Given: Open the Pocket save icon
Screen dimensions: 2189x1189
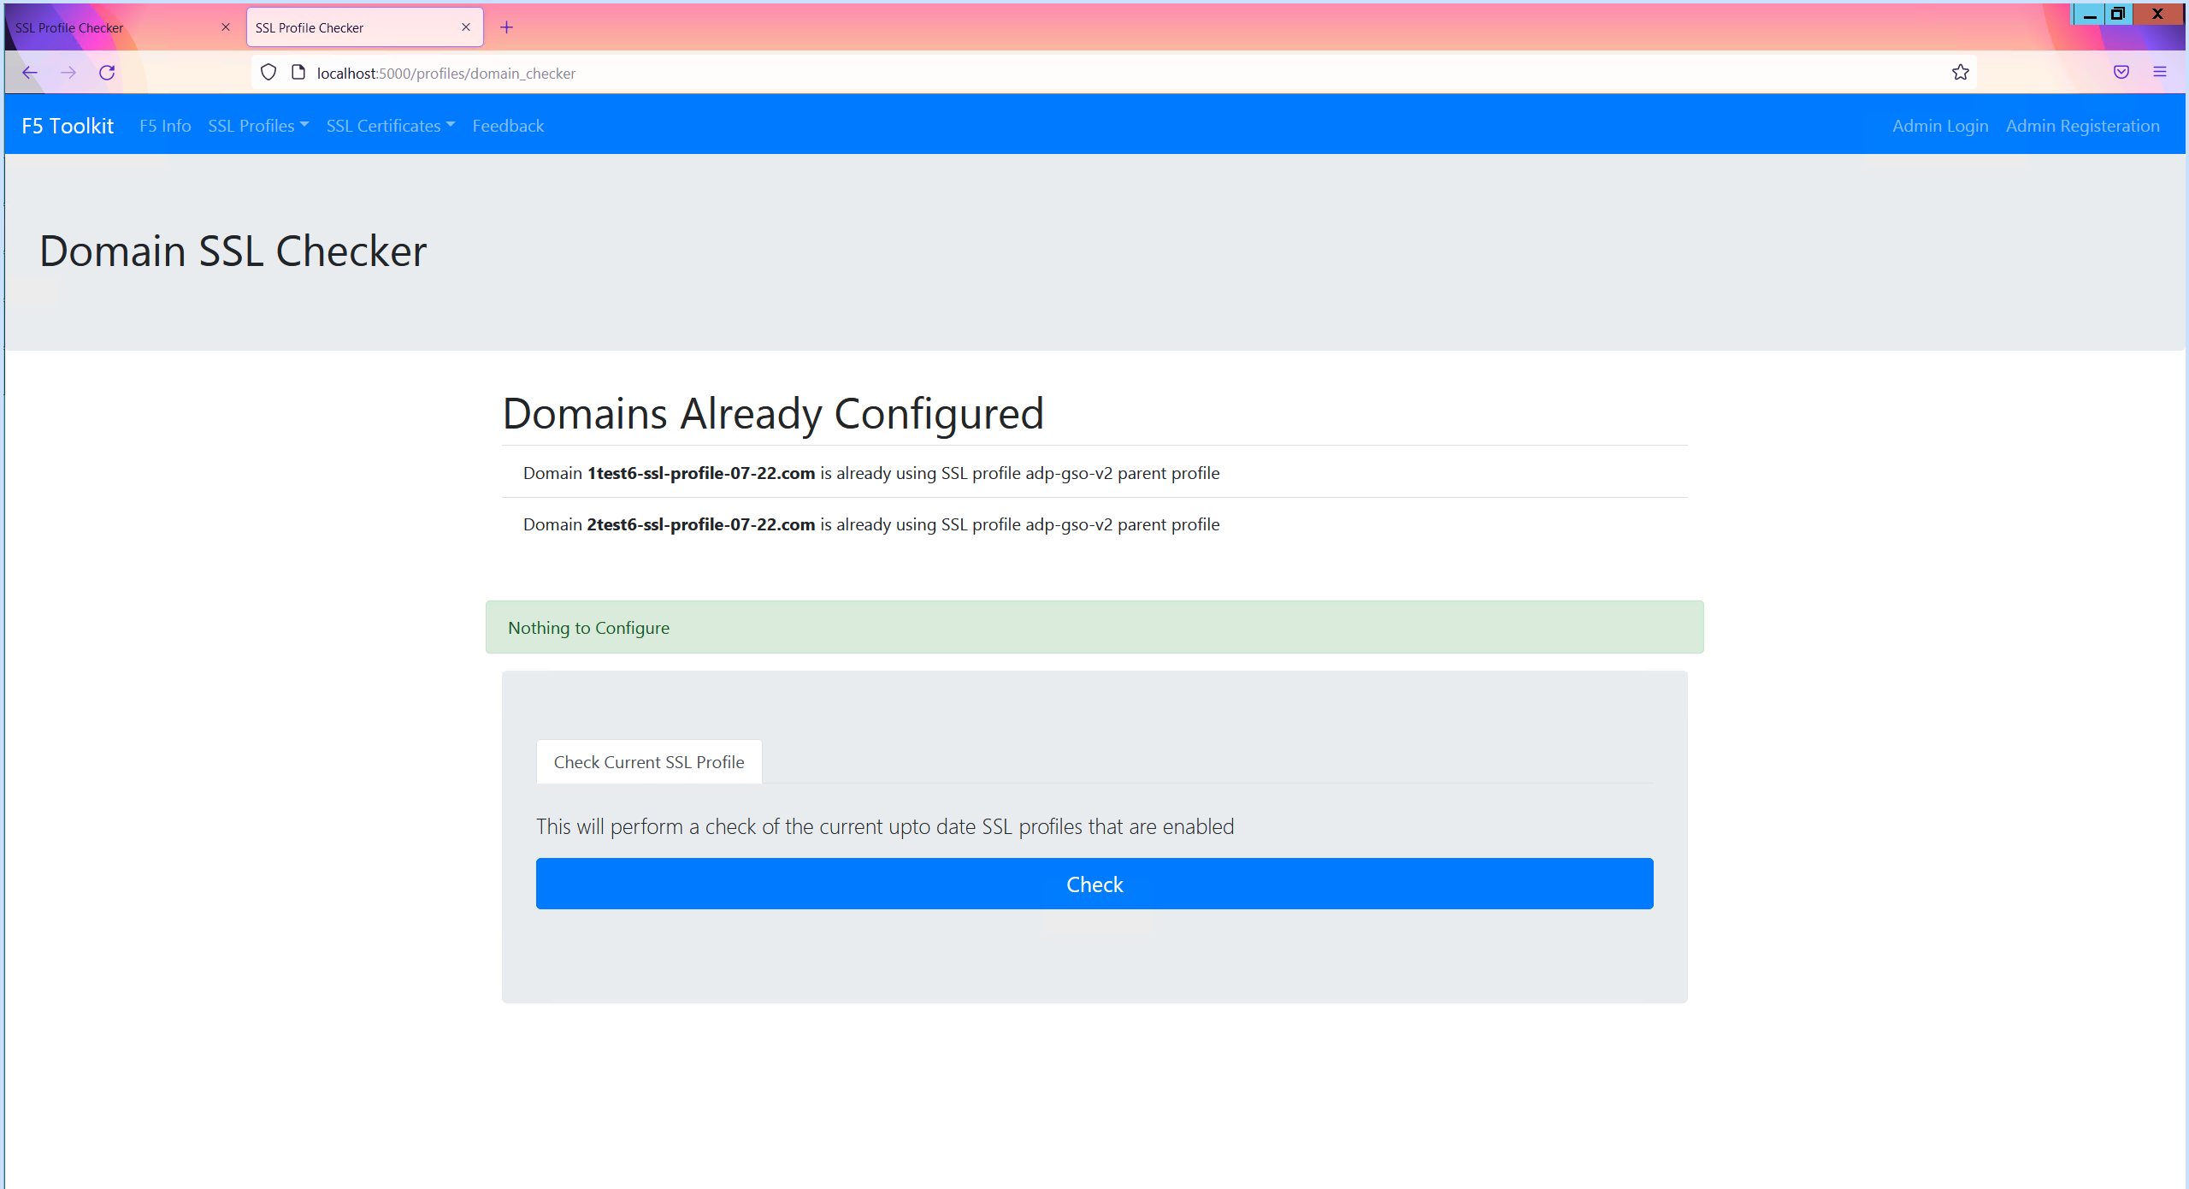Looking at the screenshot, I should (2121, 73).
